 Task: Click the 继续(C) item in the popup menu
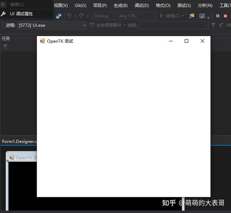(x=27, y=4)
